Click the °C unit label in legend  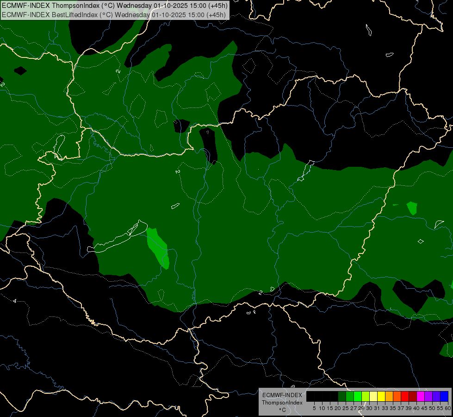[282, 410]
